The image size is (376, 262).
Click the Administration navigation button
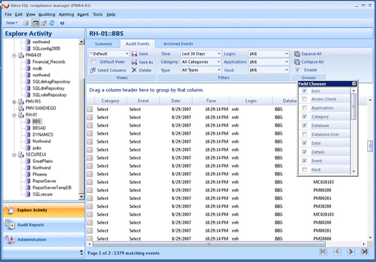tap(44, 239)
